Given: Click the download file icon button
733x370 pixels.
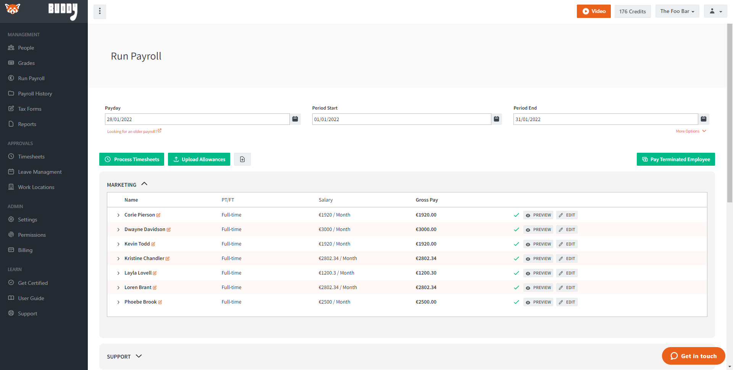Looking at the screenshot, I should (x=242, y=159).
